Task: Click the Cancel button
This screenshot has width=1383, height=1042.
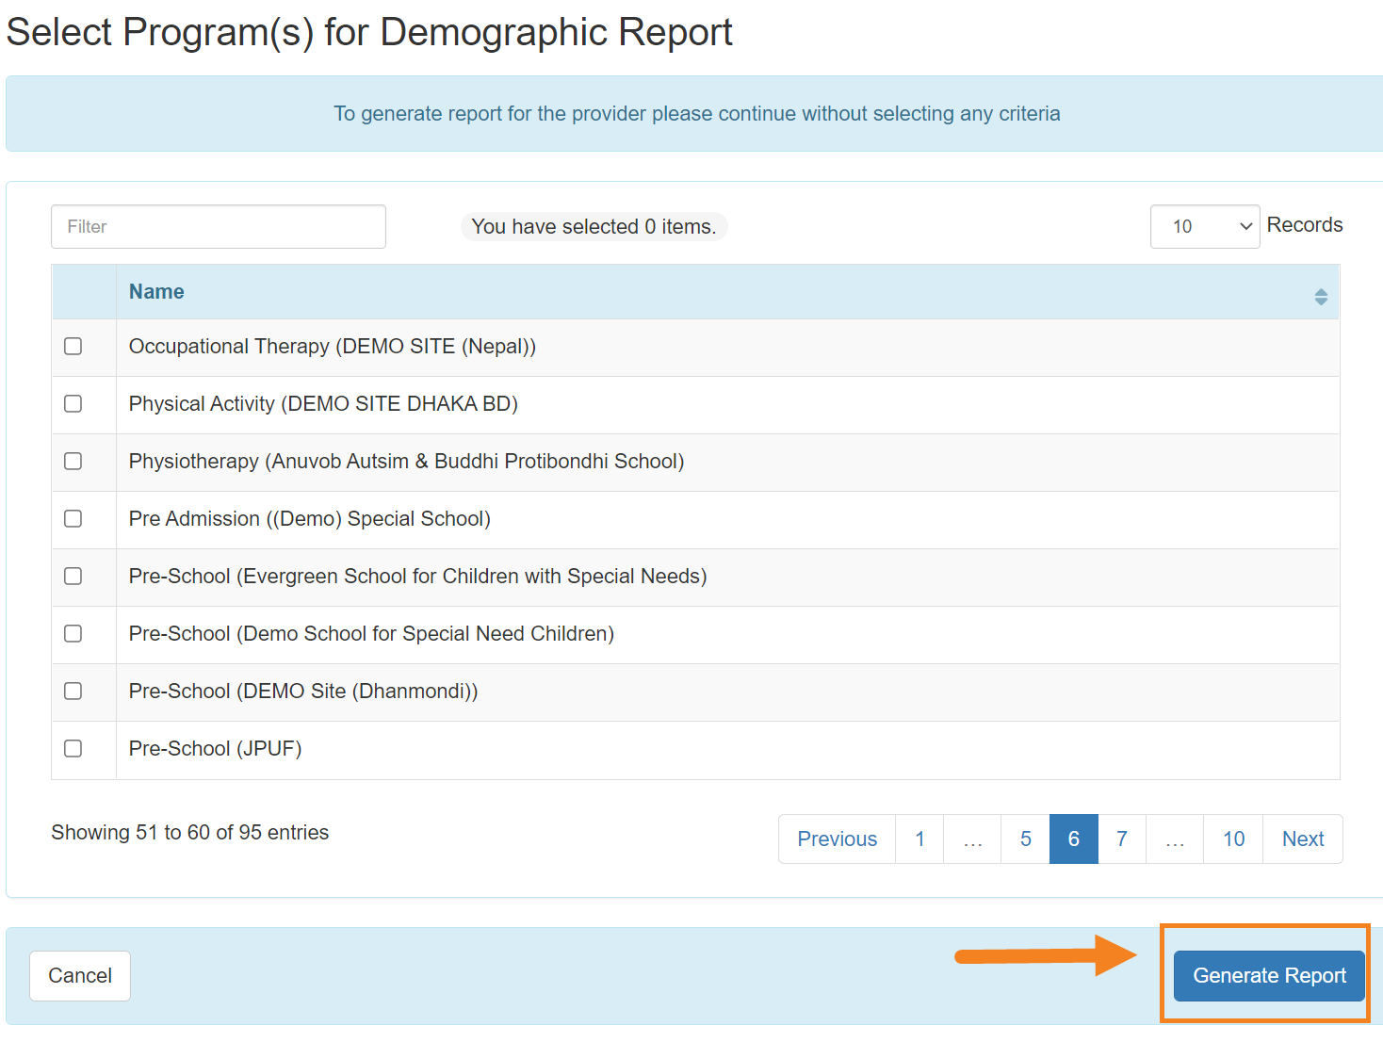Action: (79, 975)
